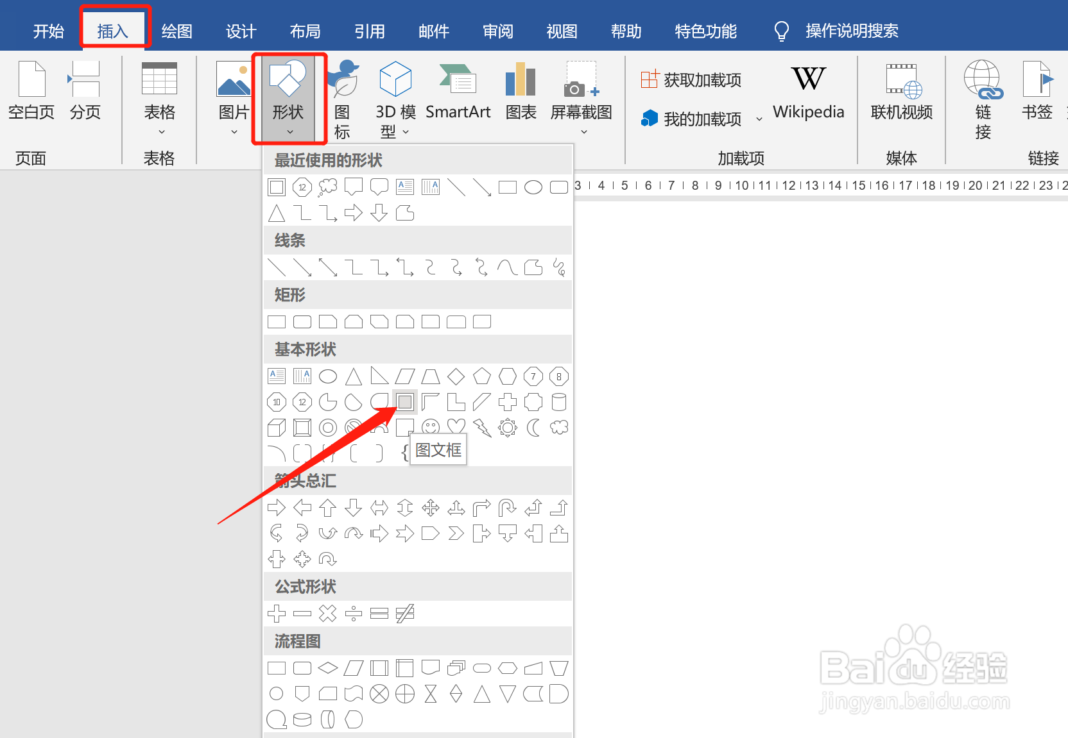Open the picture (图片) insert dropdown

click(x=234, y=98)
